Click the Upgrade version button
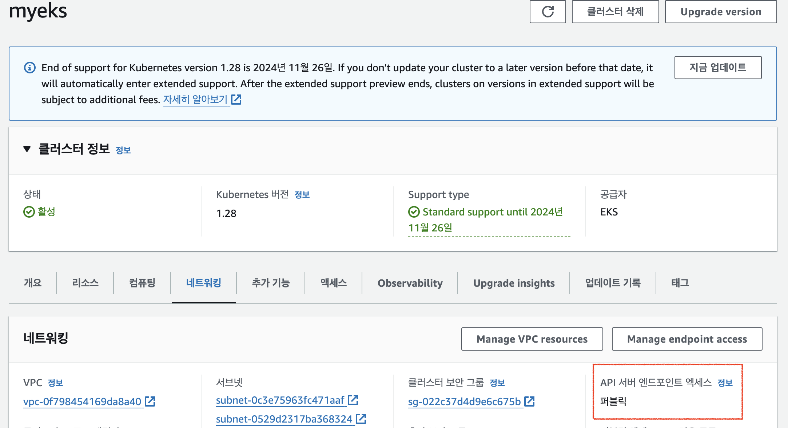The image size is (788, 428). tap(720, 12)
